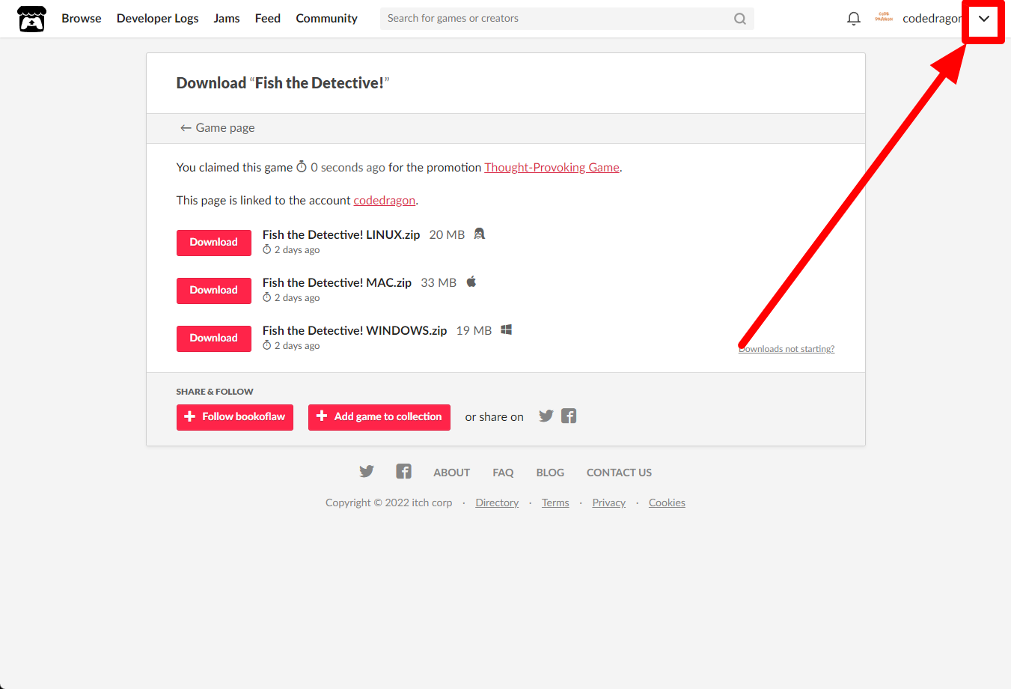The height and width of the screenshot is (689, 1011).
Task: Open linked account codedragon link
Action: coord(384,201)
